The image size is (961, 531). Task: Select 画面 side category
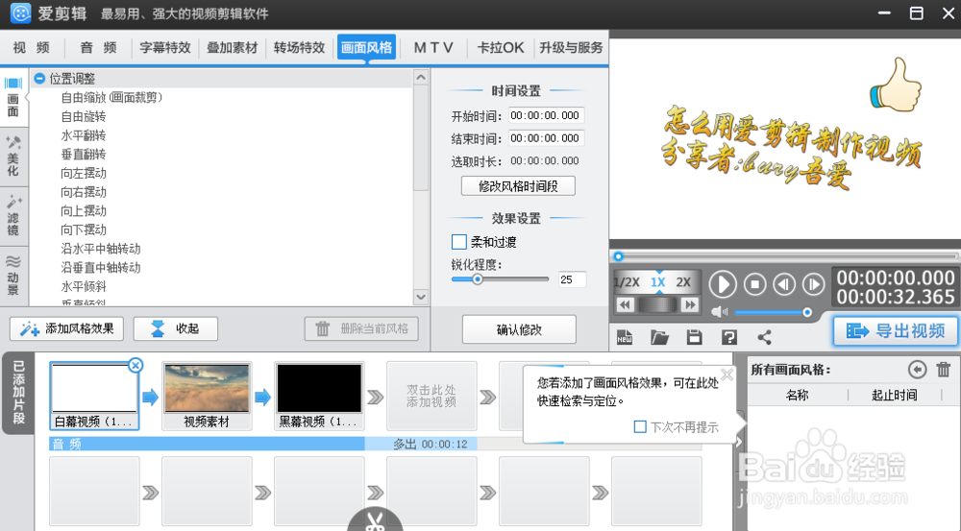13,98
